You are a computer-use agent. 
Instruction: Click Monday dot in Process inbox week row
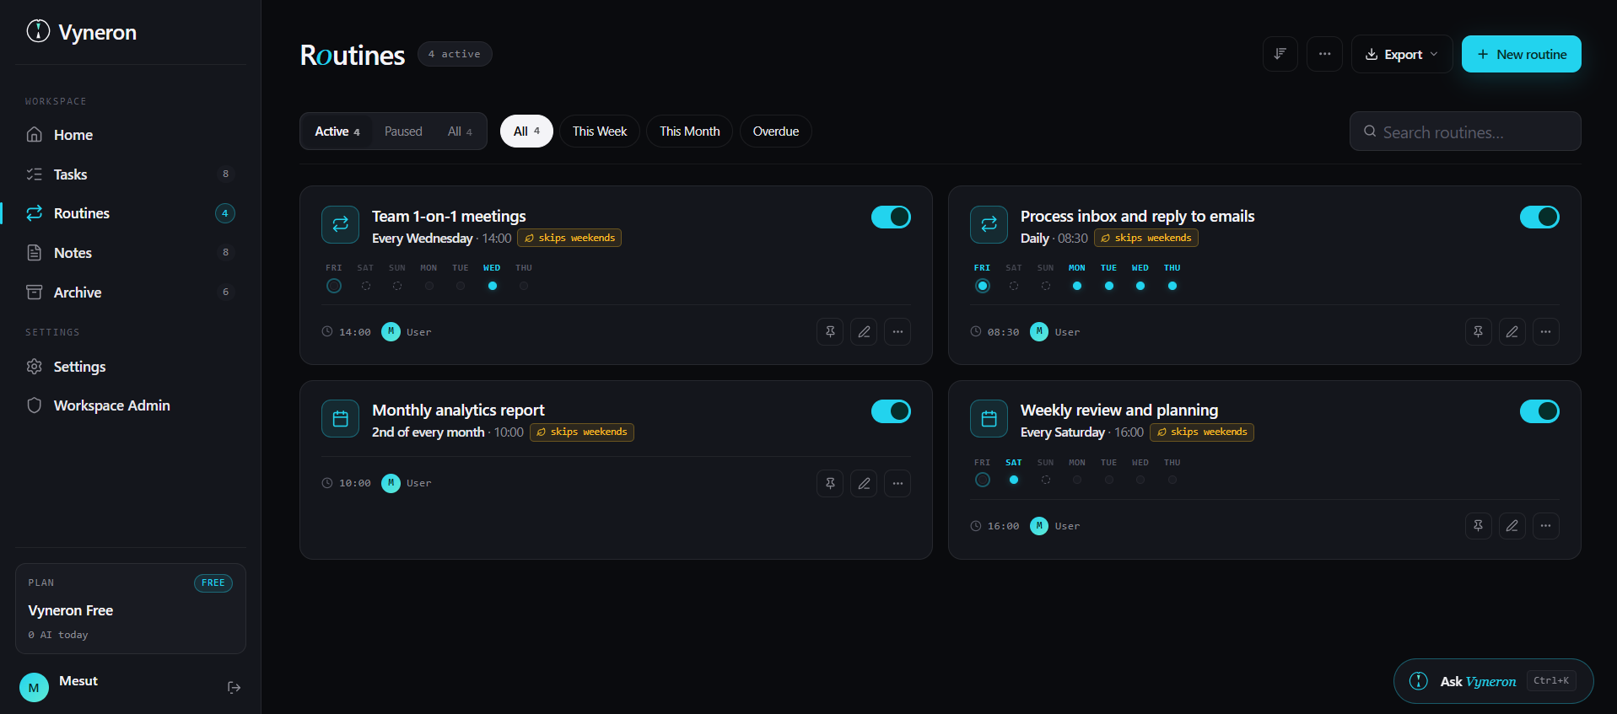[x=1077, y=286]
